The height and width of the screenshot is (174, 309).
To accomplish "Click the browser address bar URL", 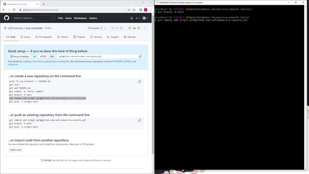I will coord(41,10).
